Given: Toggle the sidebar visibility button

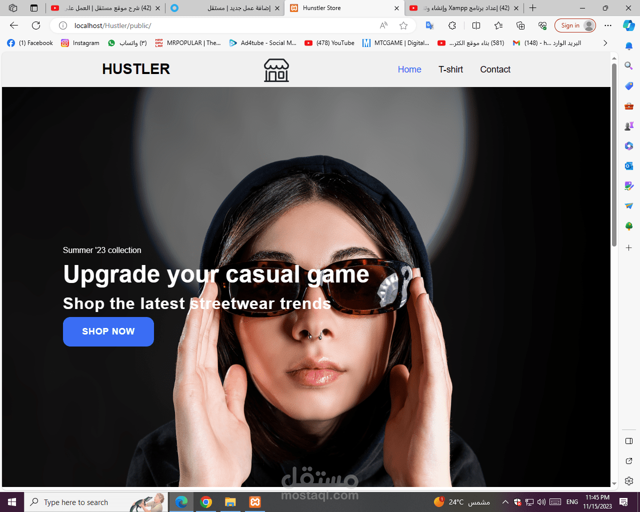Looking at the screenshot, I should (629, 441).
